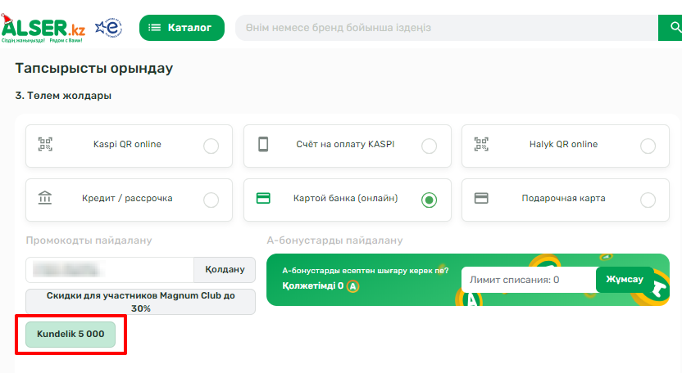Viewport: 682px width, 373px height.
Task: Click the Kaspi QR online code icon
Action: 45,145
